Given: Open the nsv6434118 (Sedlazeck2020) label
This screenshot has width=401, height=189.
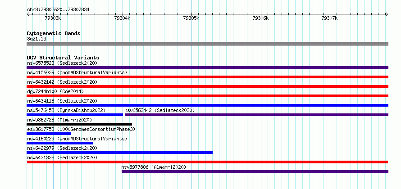Looking at the screenshot, I should (x=62, y=101).
